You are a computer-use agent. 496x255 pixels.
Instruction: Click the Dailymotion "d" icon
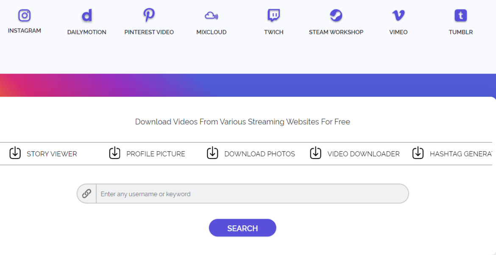click(x=86, y=16)
